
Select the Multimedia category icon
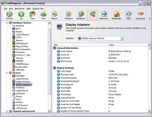coord(116,15)
